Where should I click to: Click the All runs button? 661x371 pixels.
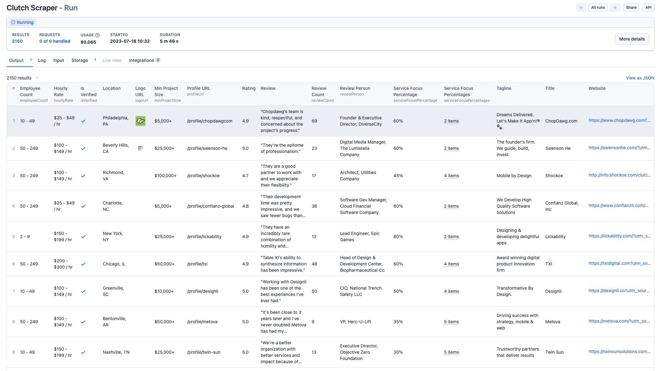[x=598, y=8]
